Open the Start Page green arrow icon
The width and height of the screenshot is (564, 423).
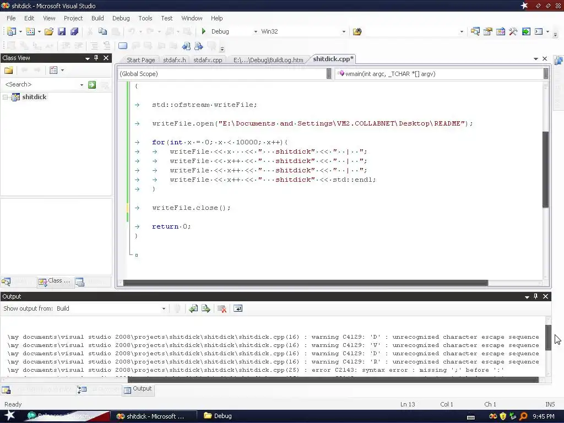point(526,31)
